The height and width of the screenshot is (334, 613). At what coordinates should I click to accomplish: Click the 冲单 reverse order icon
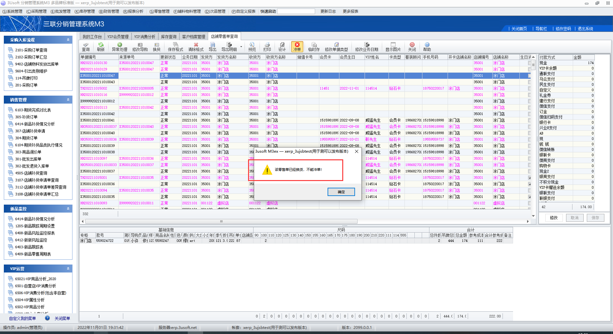297,47
